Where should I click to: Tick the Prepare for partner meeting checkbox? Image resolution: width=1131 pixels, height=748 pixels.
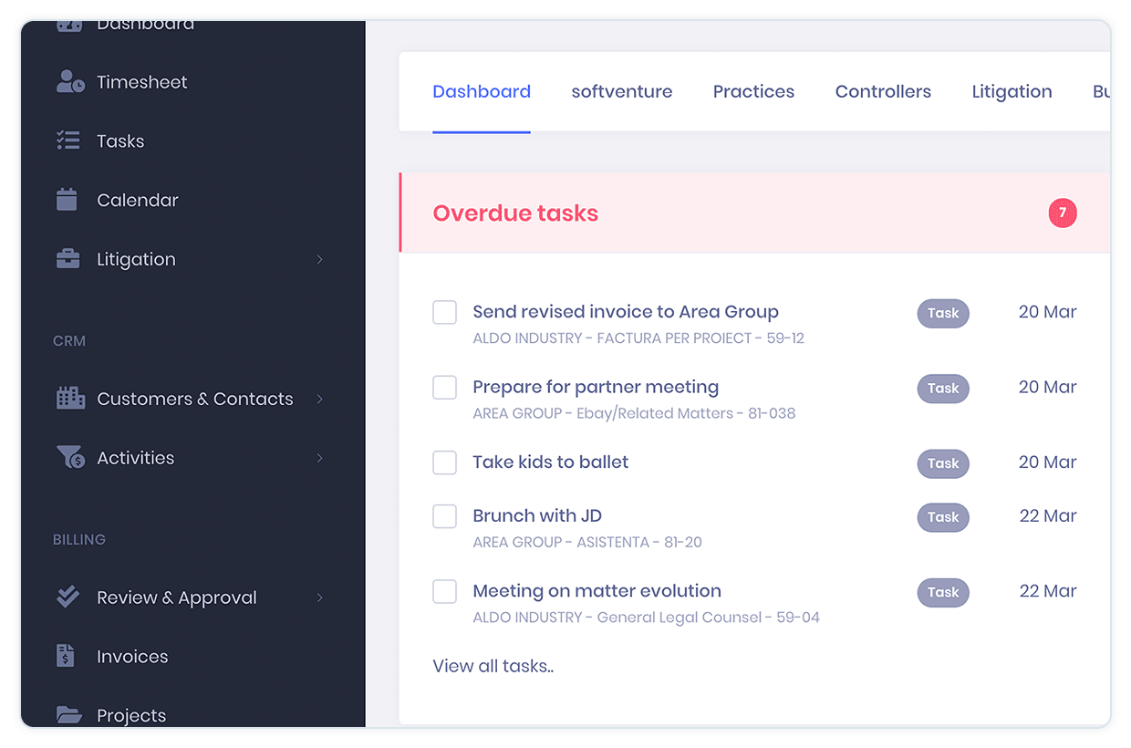coord(444,387)
